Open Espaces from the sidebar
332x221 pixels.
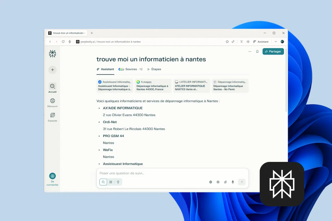[52, 117]
